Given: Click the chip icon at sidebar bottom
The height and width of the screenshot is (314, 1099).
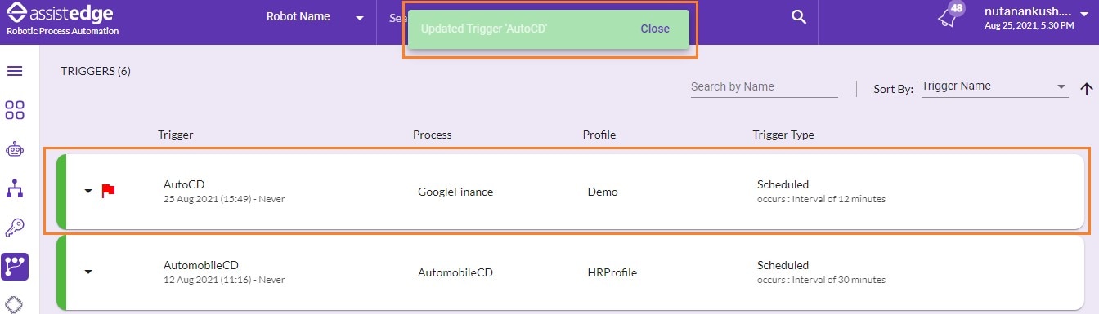Looking at the screenshot, I should (15, 303).
